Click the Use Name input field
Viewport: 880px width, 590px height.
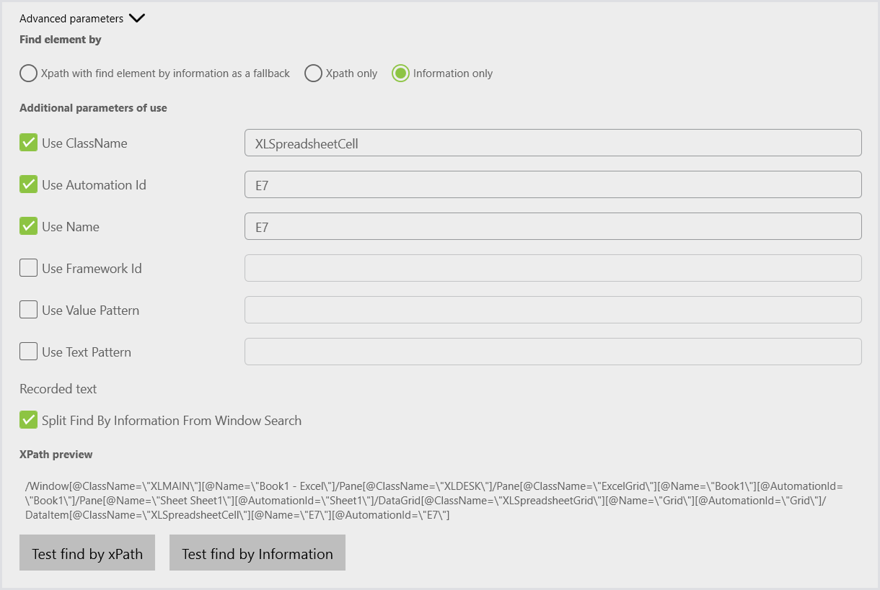(553, 226)
